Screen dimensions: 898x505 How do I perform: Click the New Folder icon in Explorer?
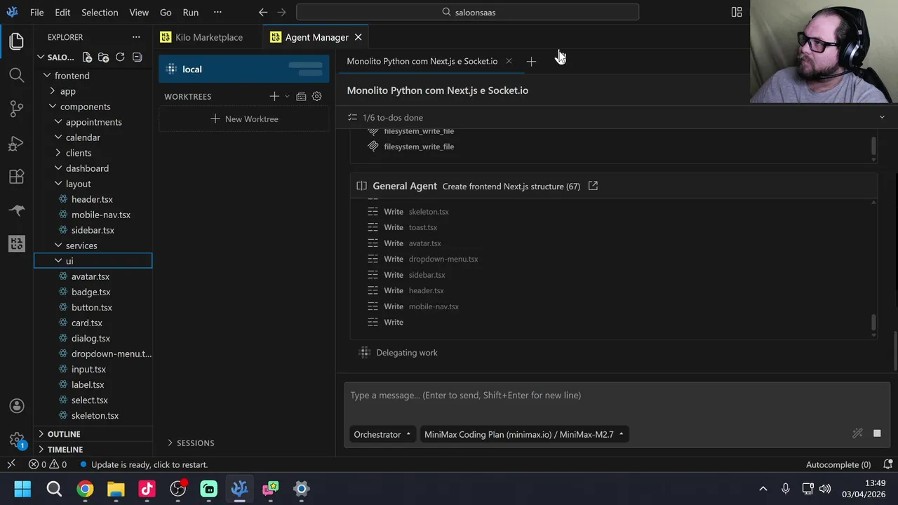pyautogui.click(x=103, y=58)
